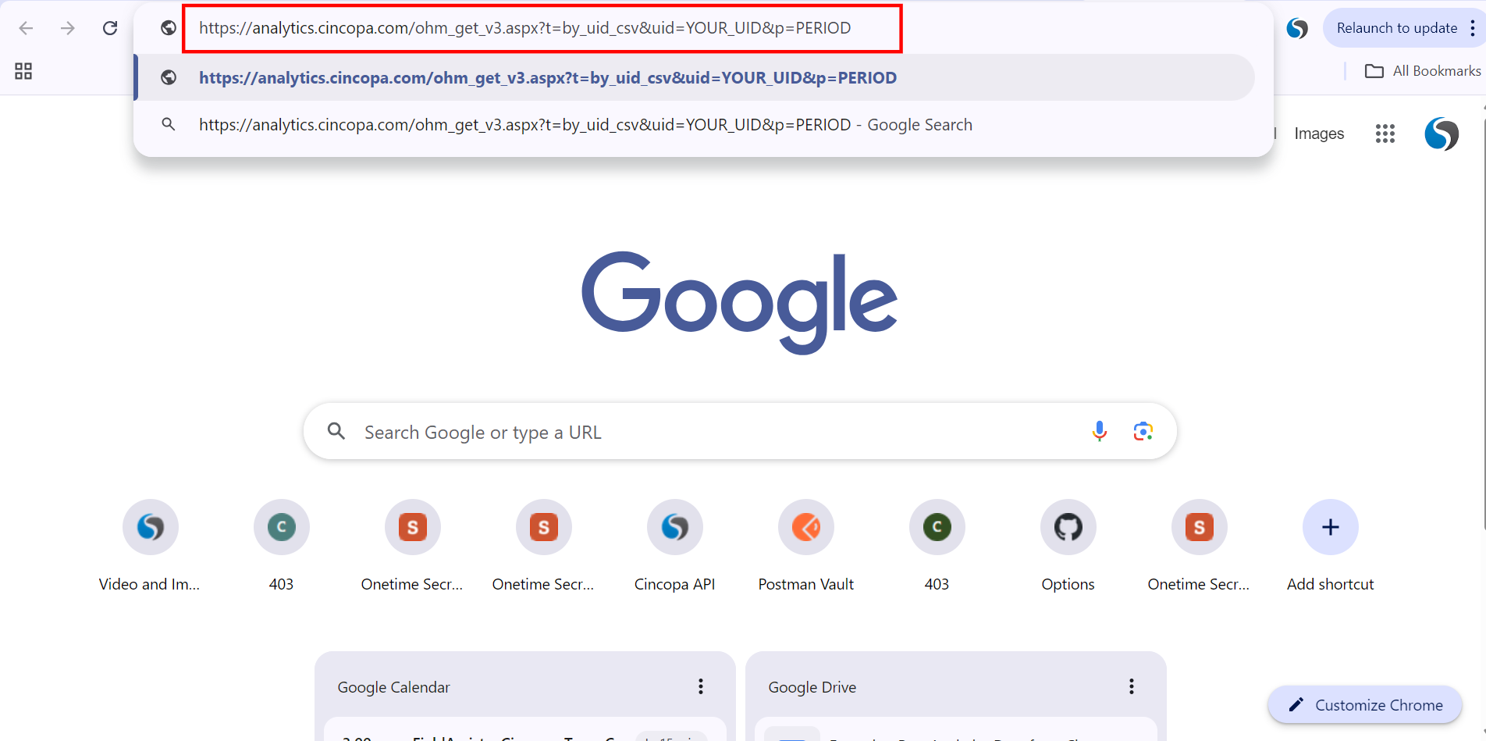1486x741 pixels.
Task: Click the Google Calendar card title
Action: tap(393, 687)
